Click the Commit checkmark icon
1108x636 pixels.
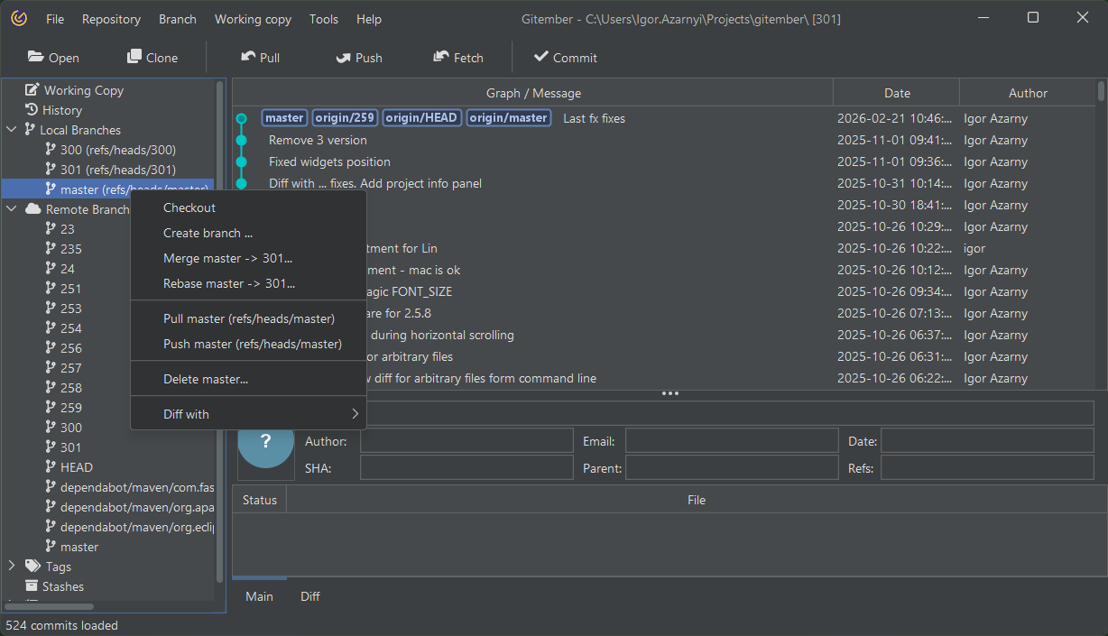(541, 57)
